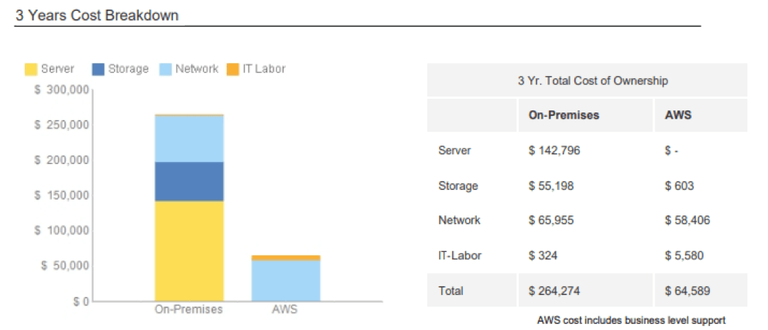
Task: Click the yellow Server legend swatch
Action: pyautogui.click(x=31, y=69)
